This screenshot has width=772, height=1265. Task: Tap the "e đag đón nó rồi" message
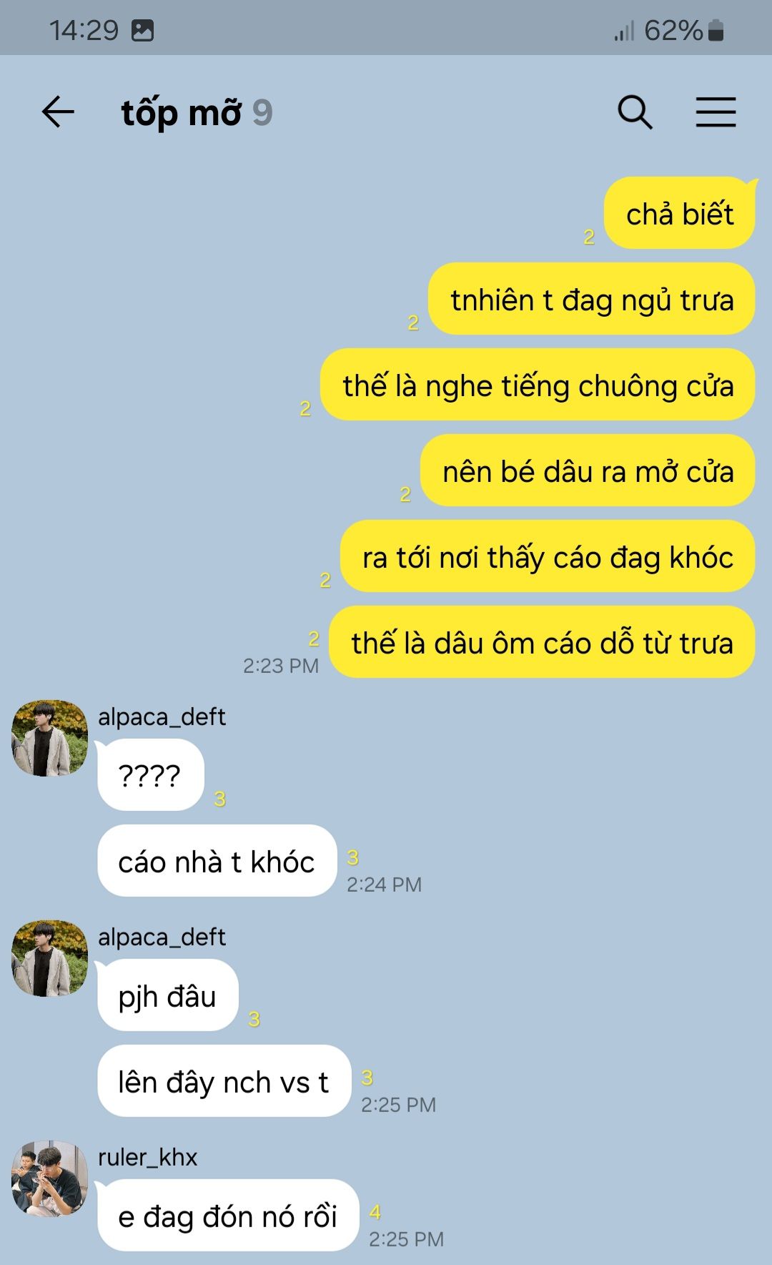(x=227, y=1216)
